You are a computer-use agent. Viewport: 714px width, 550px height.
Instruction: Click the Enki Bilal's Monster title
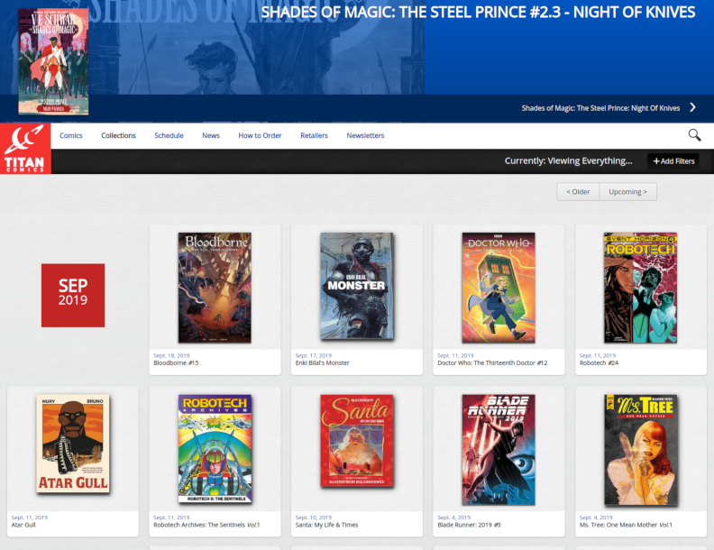[322, 362]
